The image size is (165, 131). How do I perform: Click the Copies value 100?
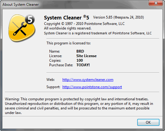point(79,60)
